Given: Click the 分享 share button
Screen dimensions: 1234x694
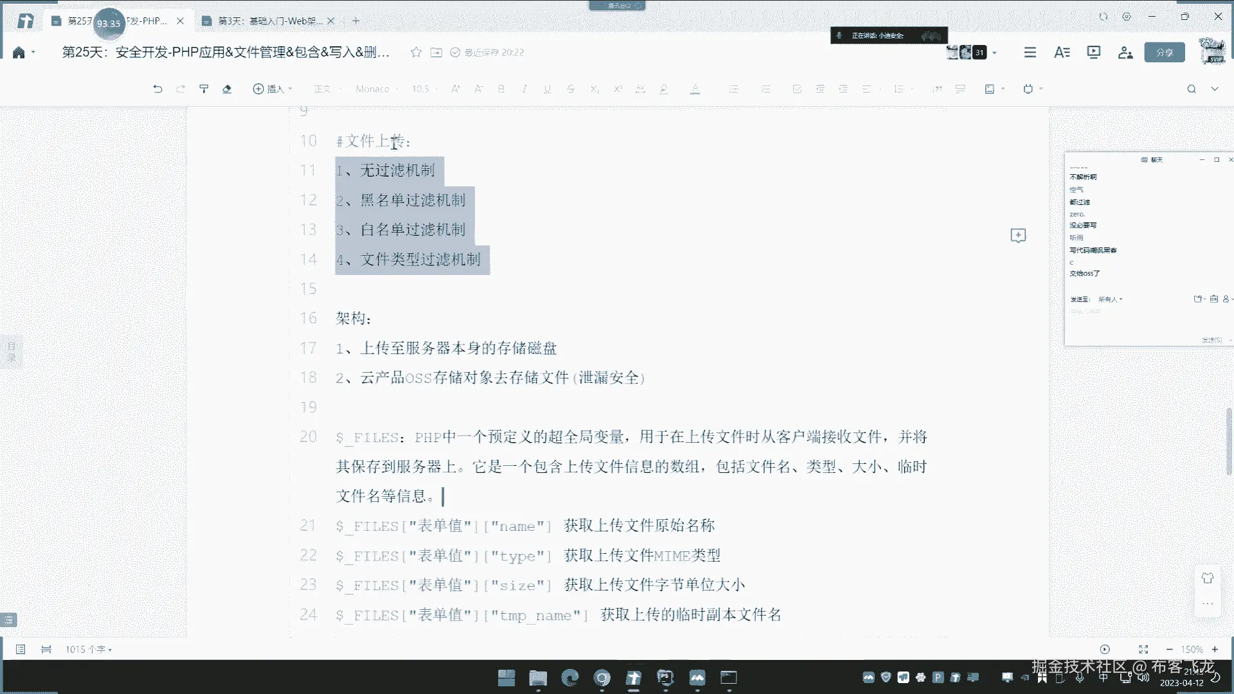Looking at the screenshot, I should tap(1164, 52).
